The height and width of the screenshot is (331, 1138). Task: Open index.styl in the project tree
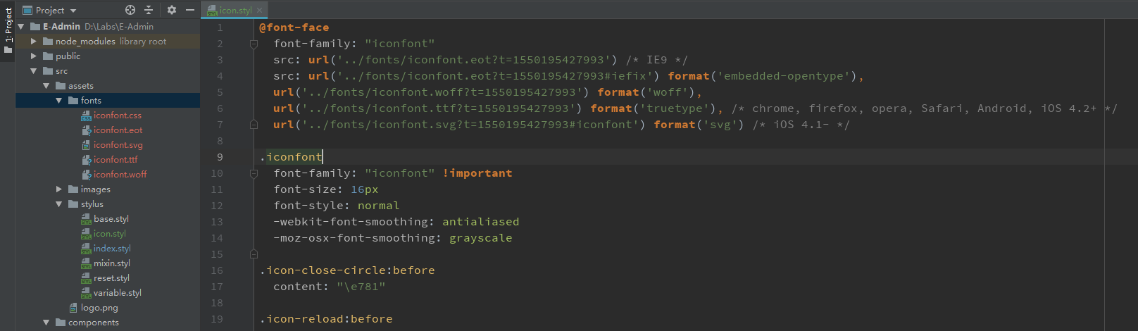click(112, 249)
